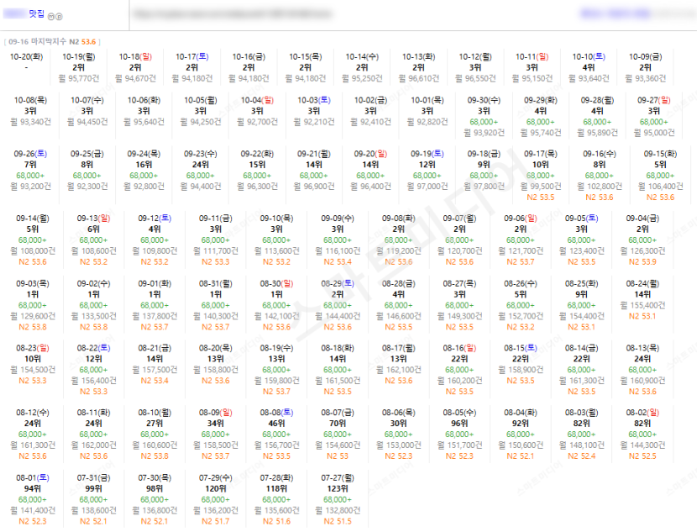
Task: Click the 24위 rank under 09-23(수)
Action: tap(201, 165)
